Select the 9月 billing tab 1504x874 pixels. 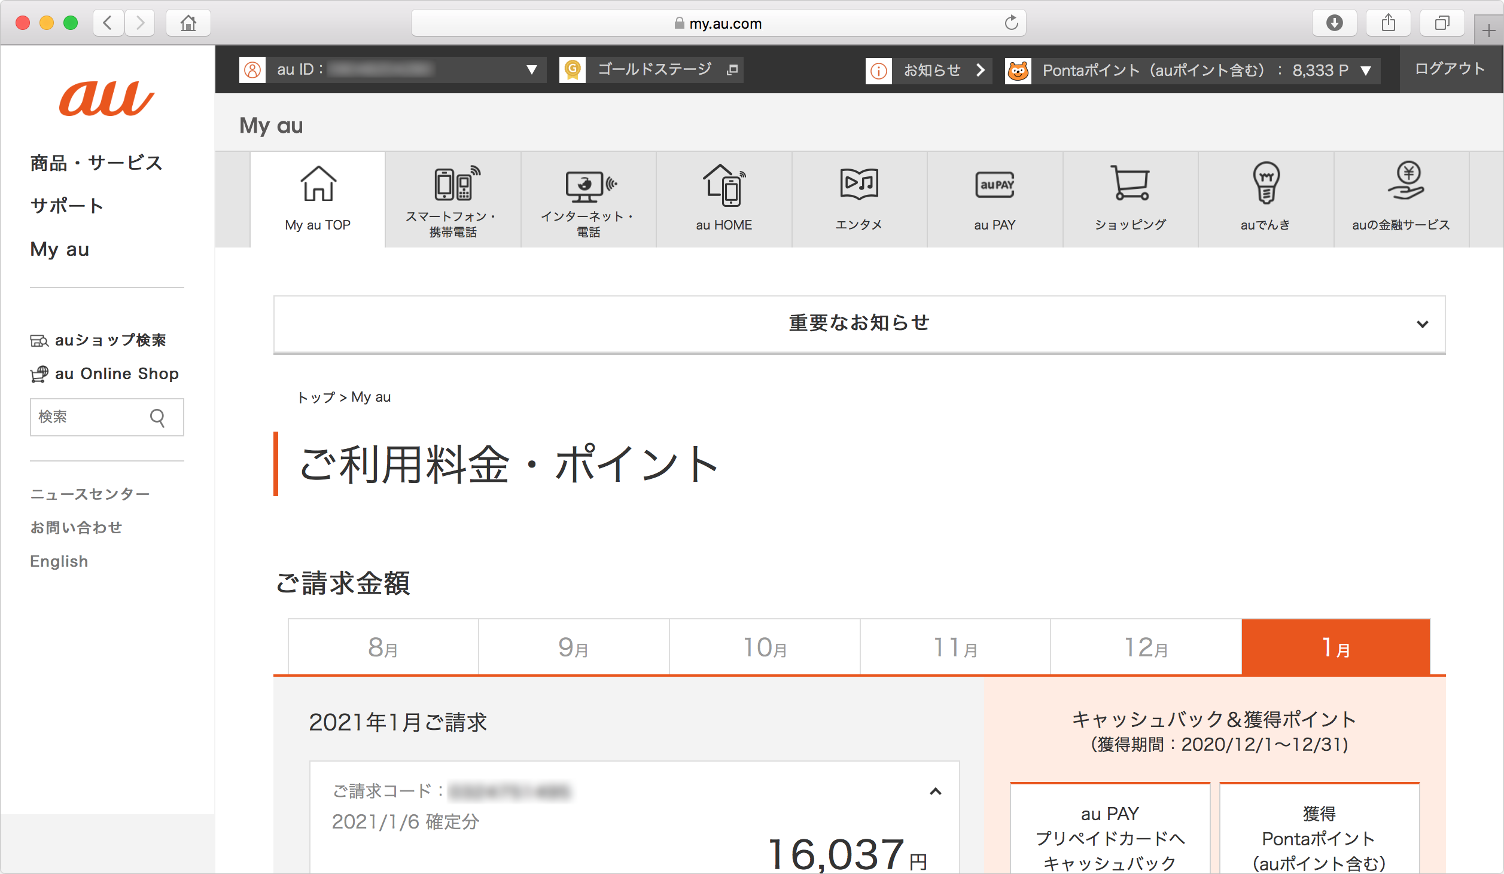(574, 647)
